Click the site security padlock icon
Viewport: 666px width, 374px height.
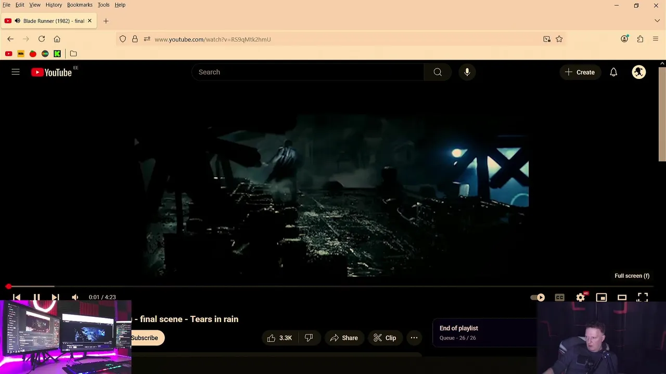click(135, 39)
